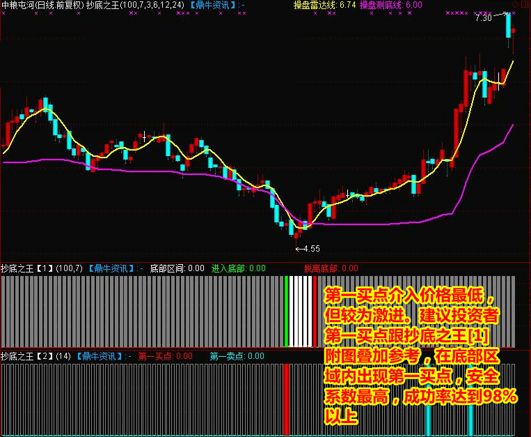The image size is (531, 437).
Task: Click the 4.55 low price label
Action: [312, 249]
